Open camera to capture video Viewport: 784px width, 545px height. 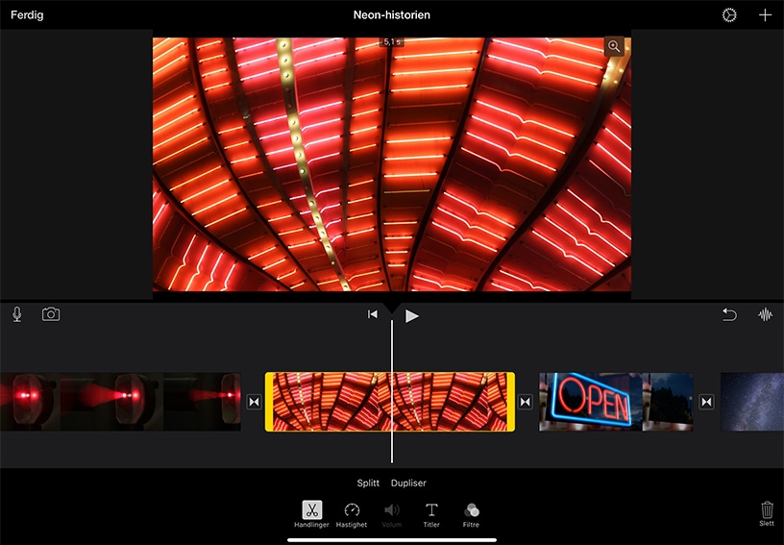pyautogui.click(x=51, y=314)
